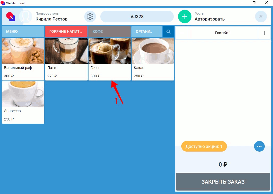273x194 pixels.
Task: Click the user avatar icon
Action: 26,17
